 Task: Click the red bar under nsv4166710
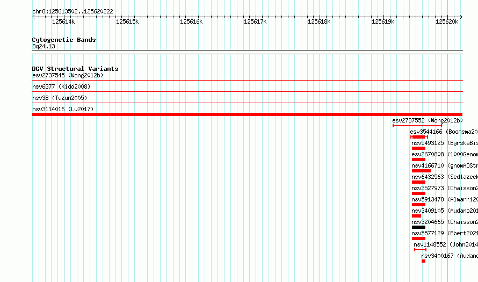(x=421, y=171)
